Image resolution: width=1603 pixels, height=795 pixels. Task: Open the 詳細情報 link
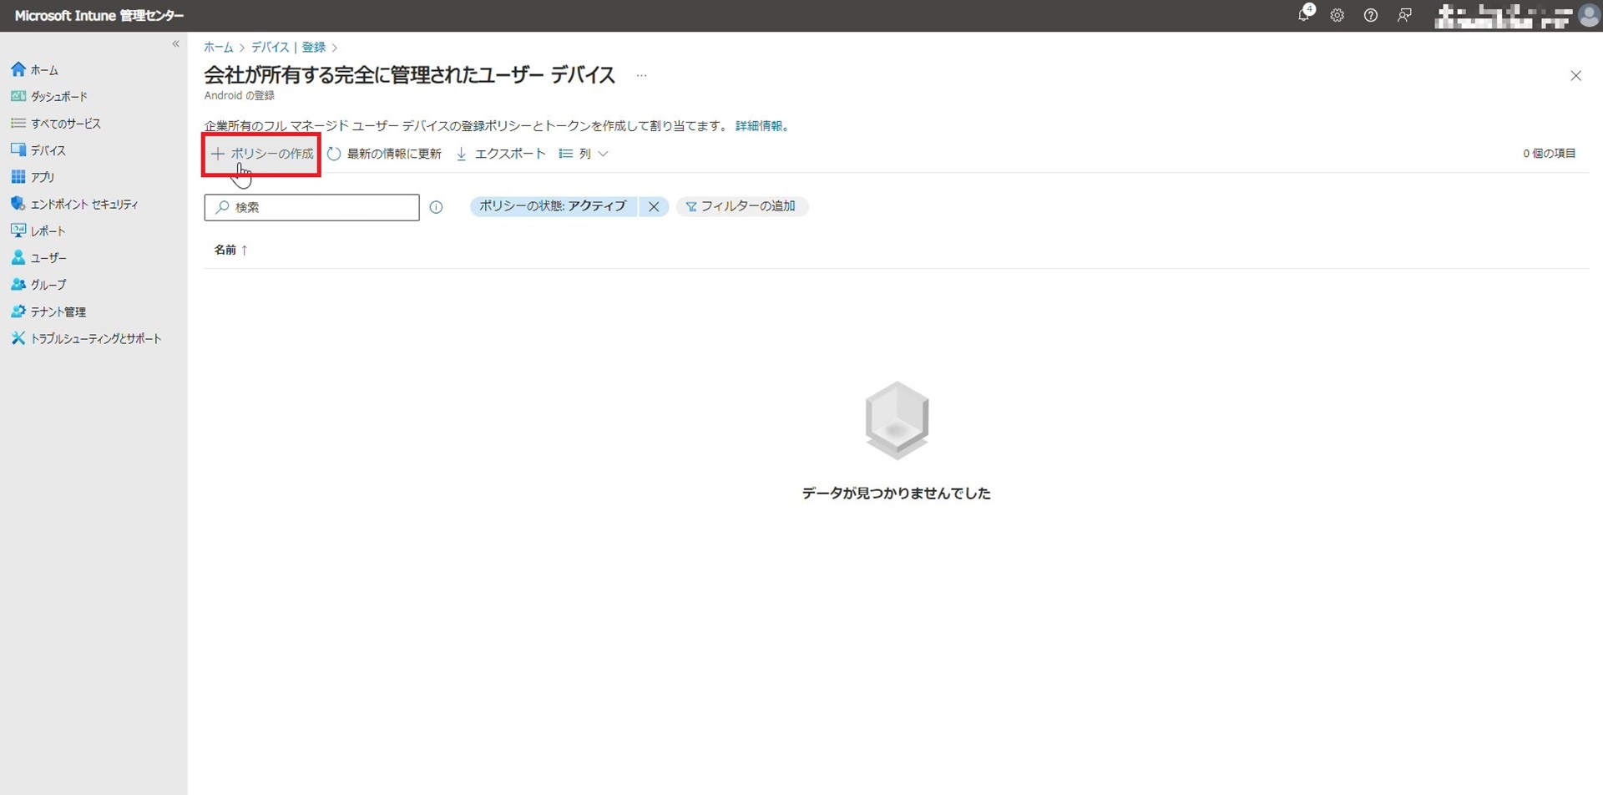click(761, 125)
